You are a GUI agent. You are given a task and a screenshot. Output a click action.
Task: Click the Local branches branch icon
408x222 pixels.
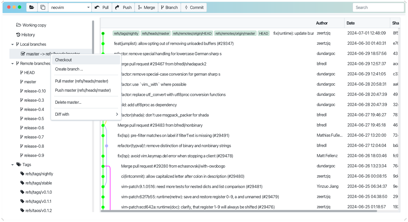[18, 44]
